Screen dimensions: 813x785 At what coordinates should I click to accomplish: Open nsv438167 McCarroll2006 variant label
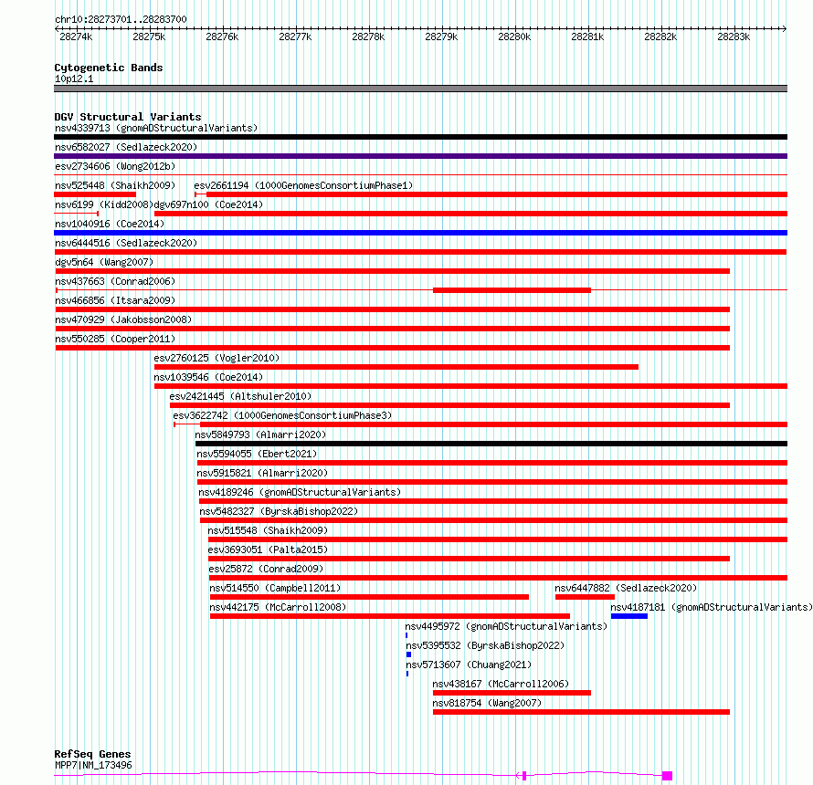point(501,684)
